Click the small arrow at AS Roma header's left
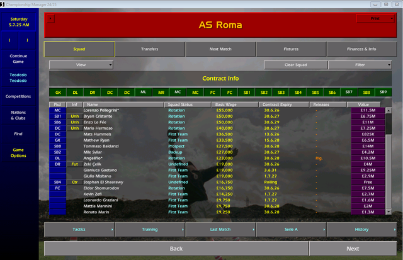This screenshot has height=260, width=403. (x=50, y=18)
